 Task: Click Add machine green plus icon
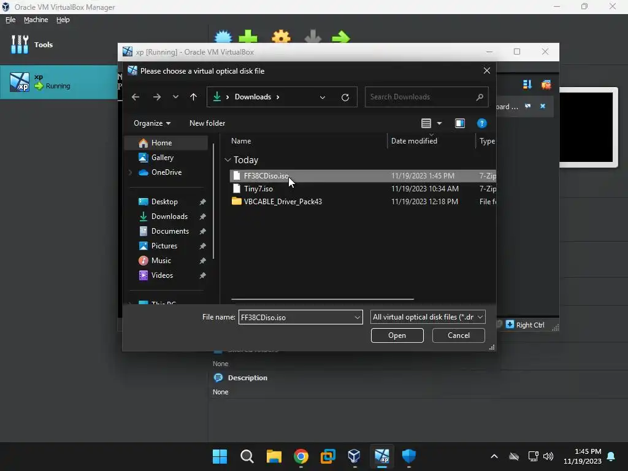pos(248,37)
